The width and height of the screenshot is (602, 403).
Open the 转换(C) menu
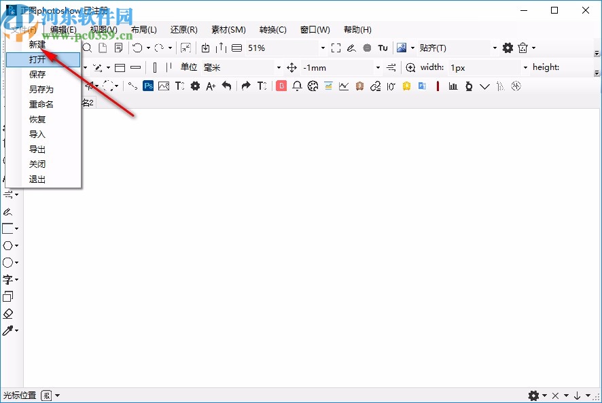(273, 30)
